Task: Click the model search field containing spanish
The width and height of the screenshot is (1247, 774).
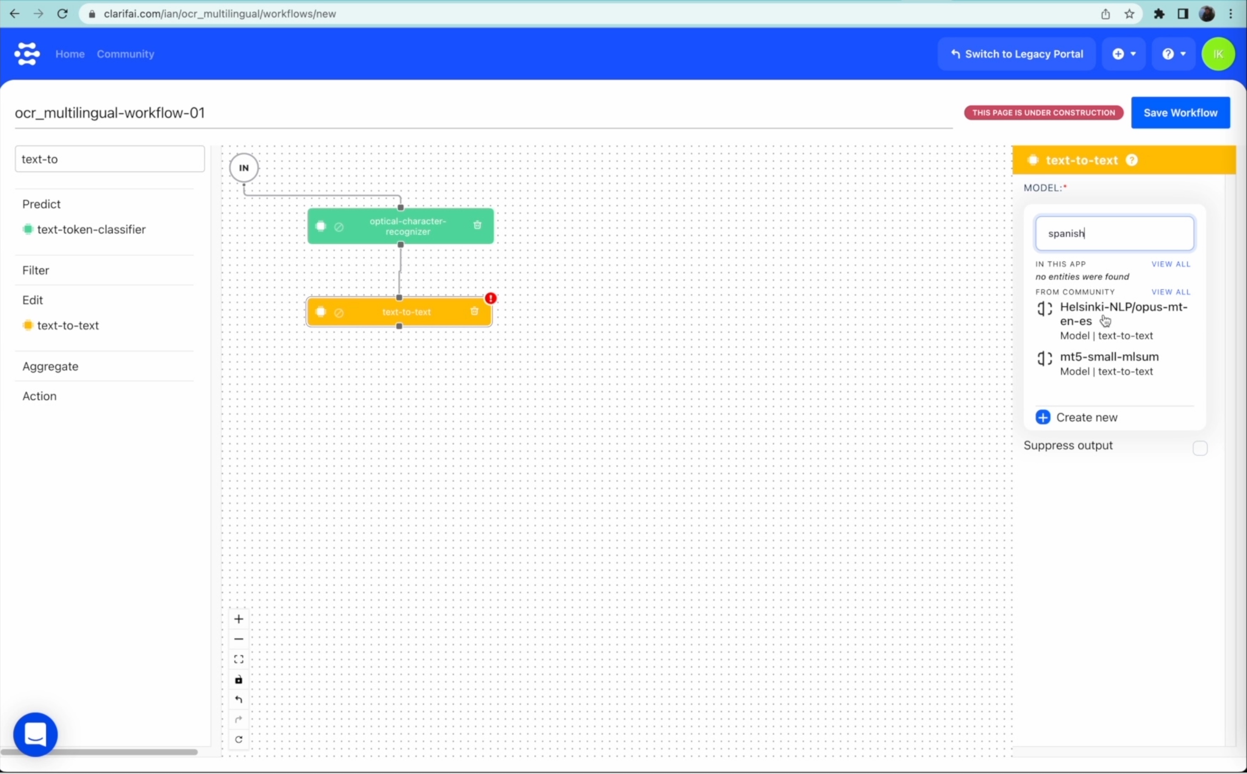Action: (x=1114, y=233)
